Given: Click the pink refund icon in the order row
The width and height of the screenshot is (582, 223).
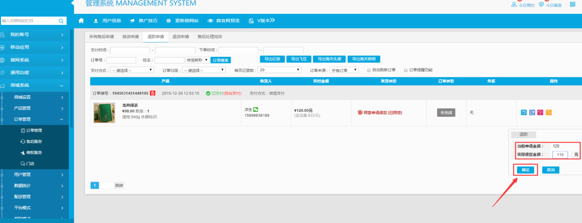Looking at the screenshot, I should click(x=540, y=112).
